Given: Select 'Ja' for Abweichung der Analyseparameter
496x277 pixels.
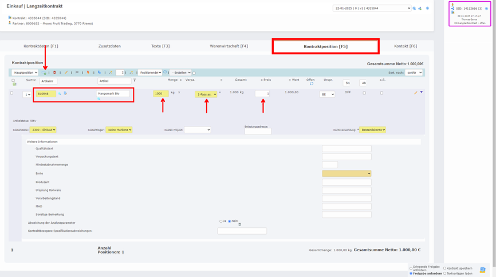Looking at the screenshot, I should point(221,221).
